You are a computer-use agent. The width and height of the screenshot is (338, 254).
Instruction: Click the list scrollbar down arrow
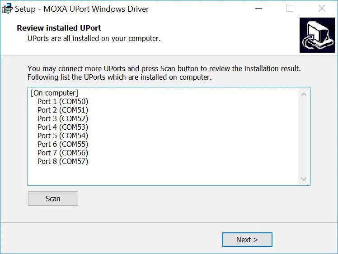[304, 179]
